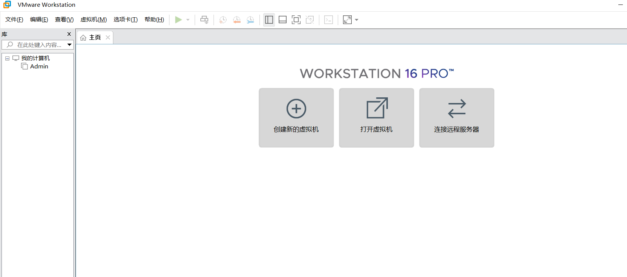Close the 库 library panel
This screenshot has width=627, height=277.
tap(69, 34)
